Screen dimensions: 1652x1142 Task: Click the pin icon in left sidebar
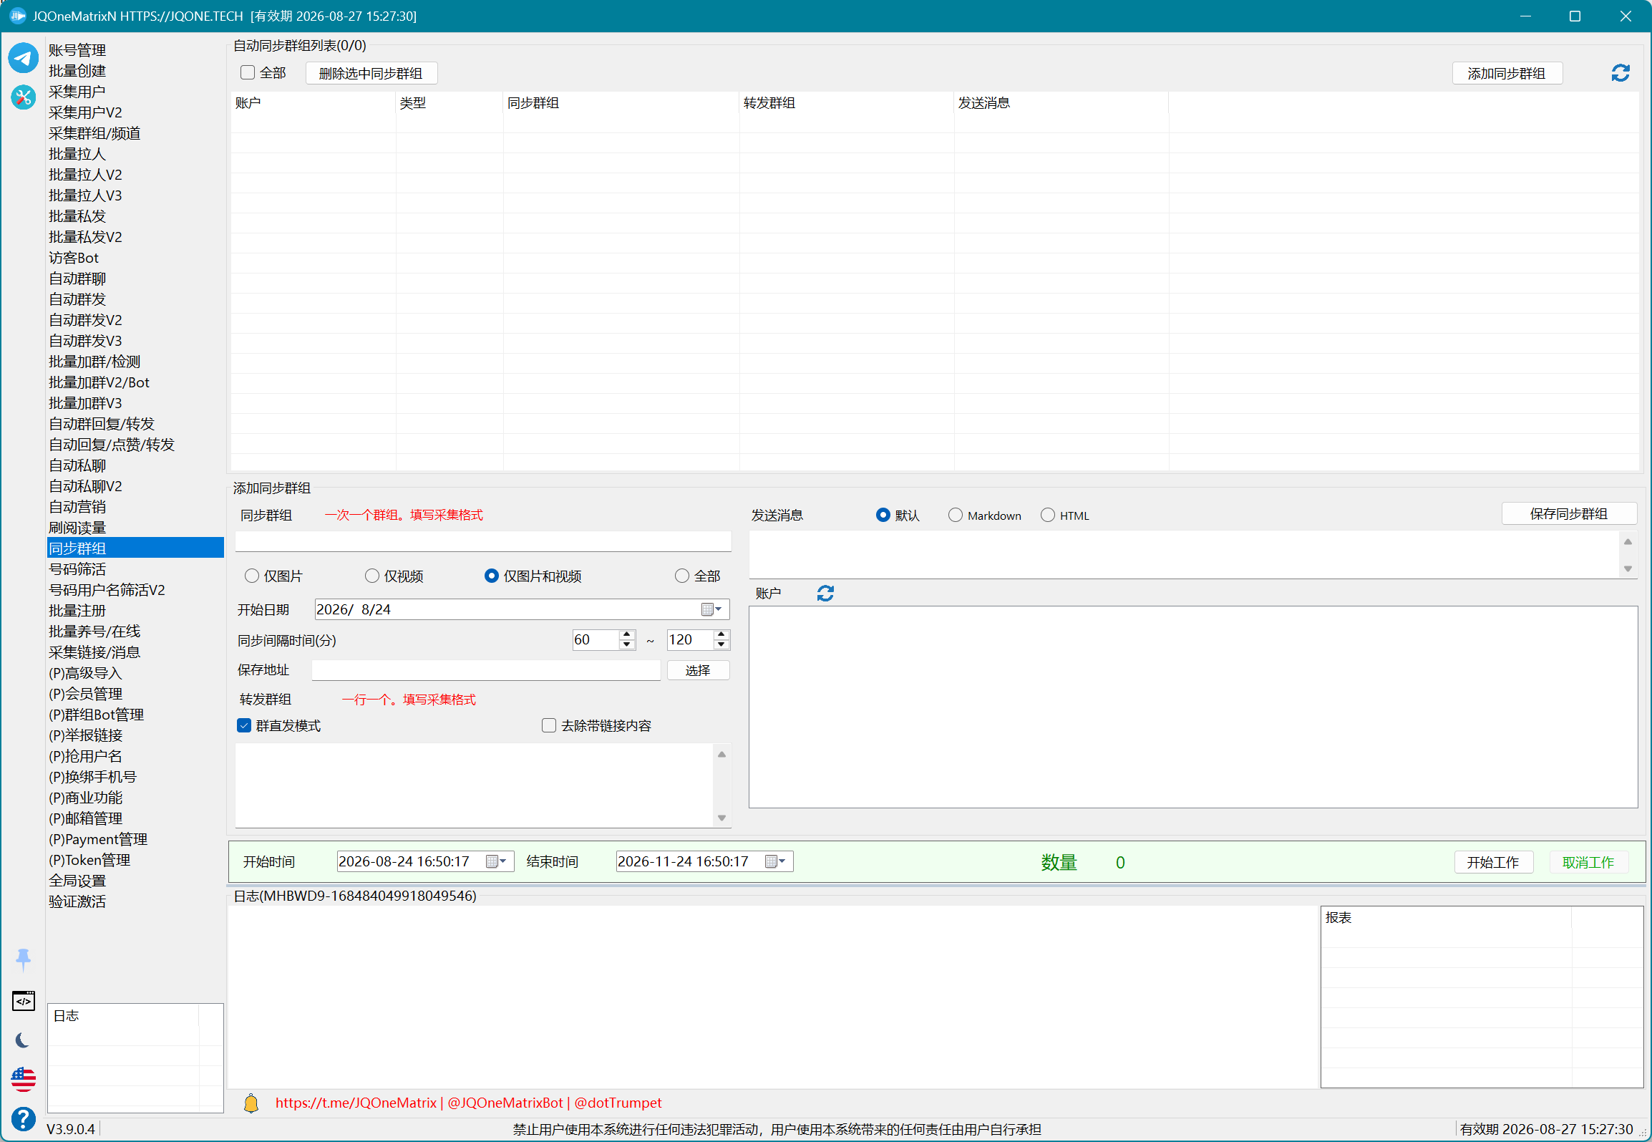pos(23,959)
